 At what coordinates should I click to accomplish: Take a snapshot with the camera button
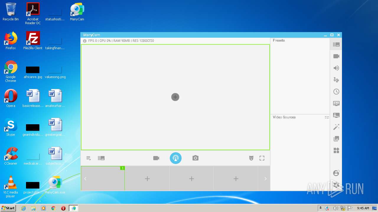coord(195,158)
